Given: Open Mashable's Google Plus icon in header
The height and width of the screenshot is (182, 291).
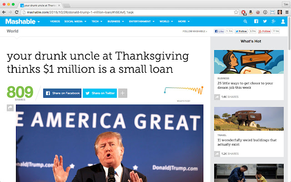Looking at the screenshot, I should (x=273, y=21).
